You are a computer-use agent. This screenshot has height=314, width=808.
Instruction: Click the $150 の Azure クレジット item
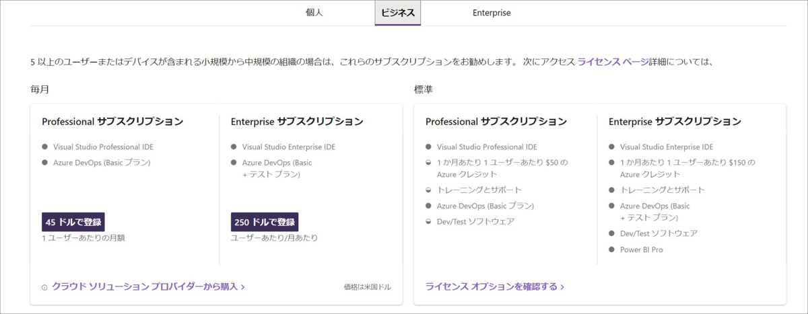pos(687,168)
